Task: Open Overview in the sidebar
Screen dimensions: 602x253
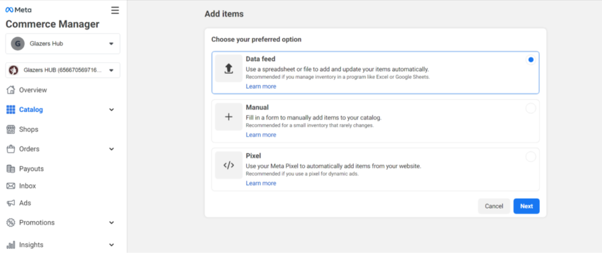Action: [33, 90]
